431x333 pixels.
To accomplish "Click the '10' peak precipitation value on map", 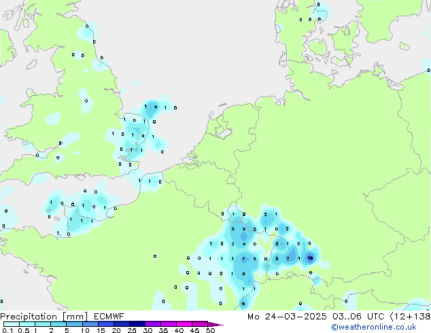I will 310,258.
